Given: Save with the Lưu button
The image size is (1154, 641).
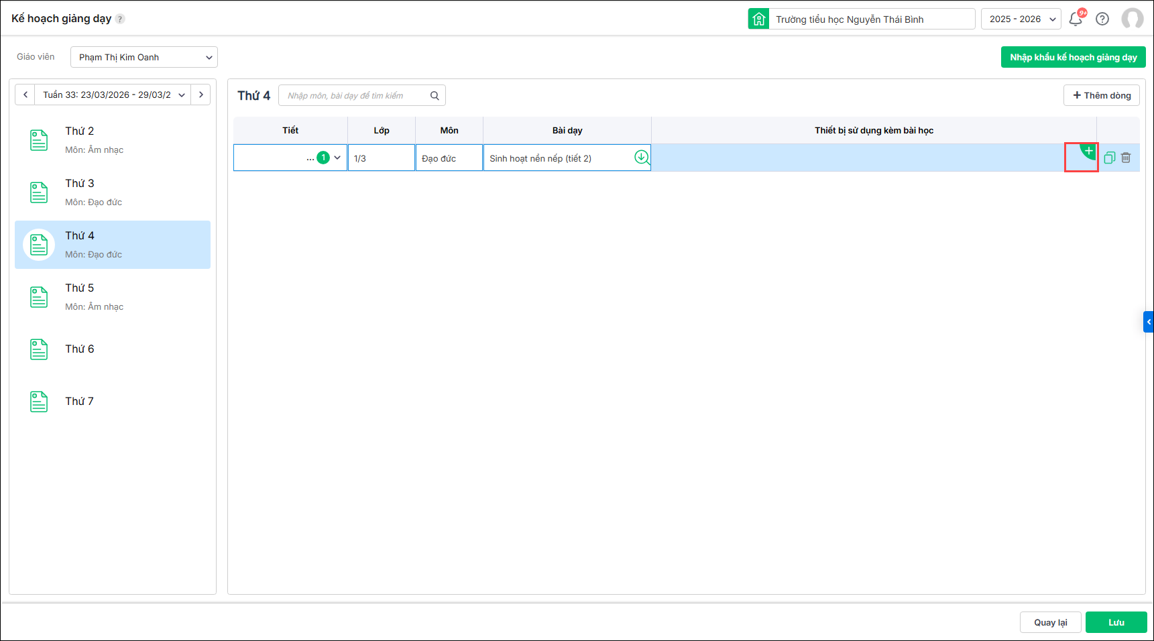Looking at the screenshot, I should point(1116,622).
